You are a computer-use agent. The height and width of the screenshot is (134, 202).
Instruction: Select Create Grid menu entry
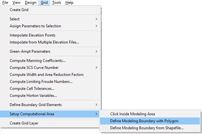(19, 10)
